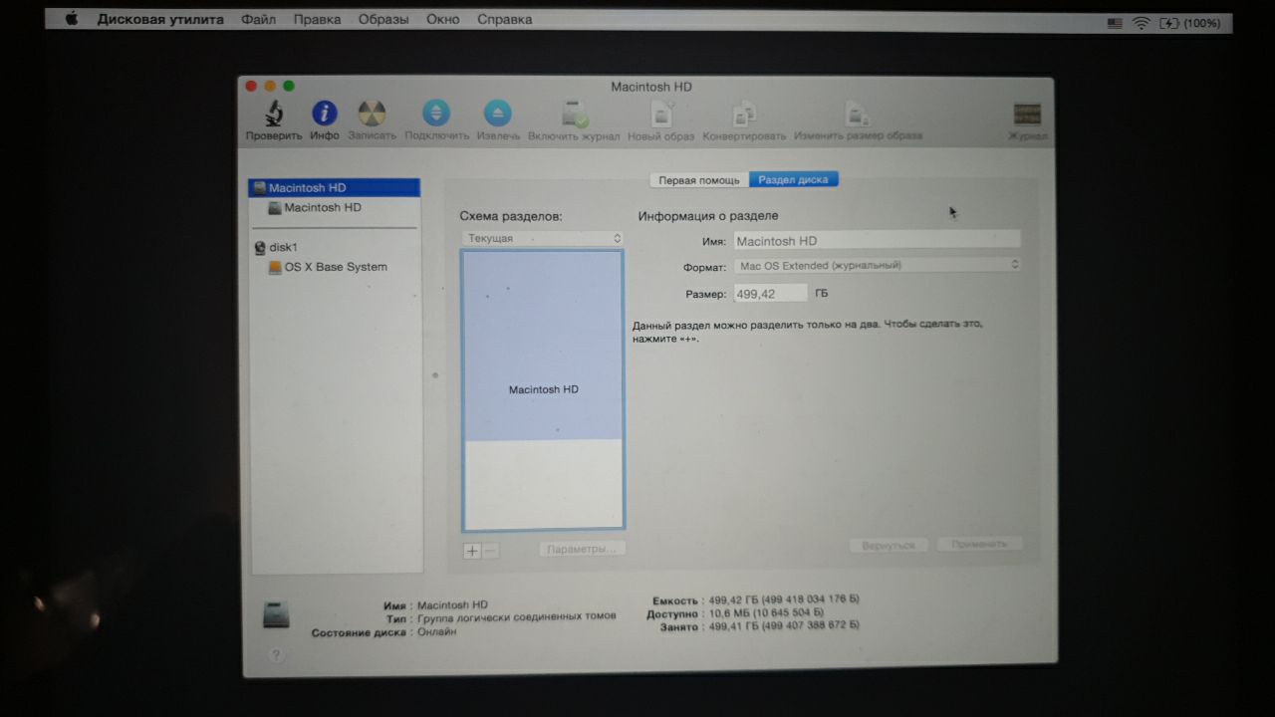
Task: Click the Доступно 10,6 МБ value
Action: [765, 613]
